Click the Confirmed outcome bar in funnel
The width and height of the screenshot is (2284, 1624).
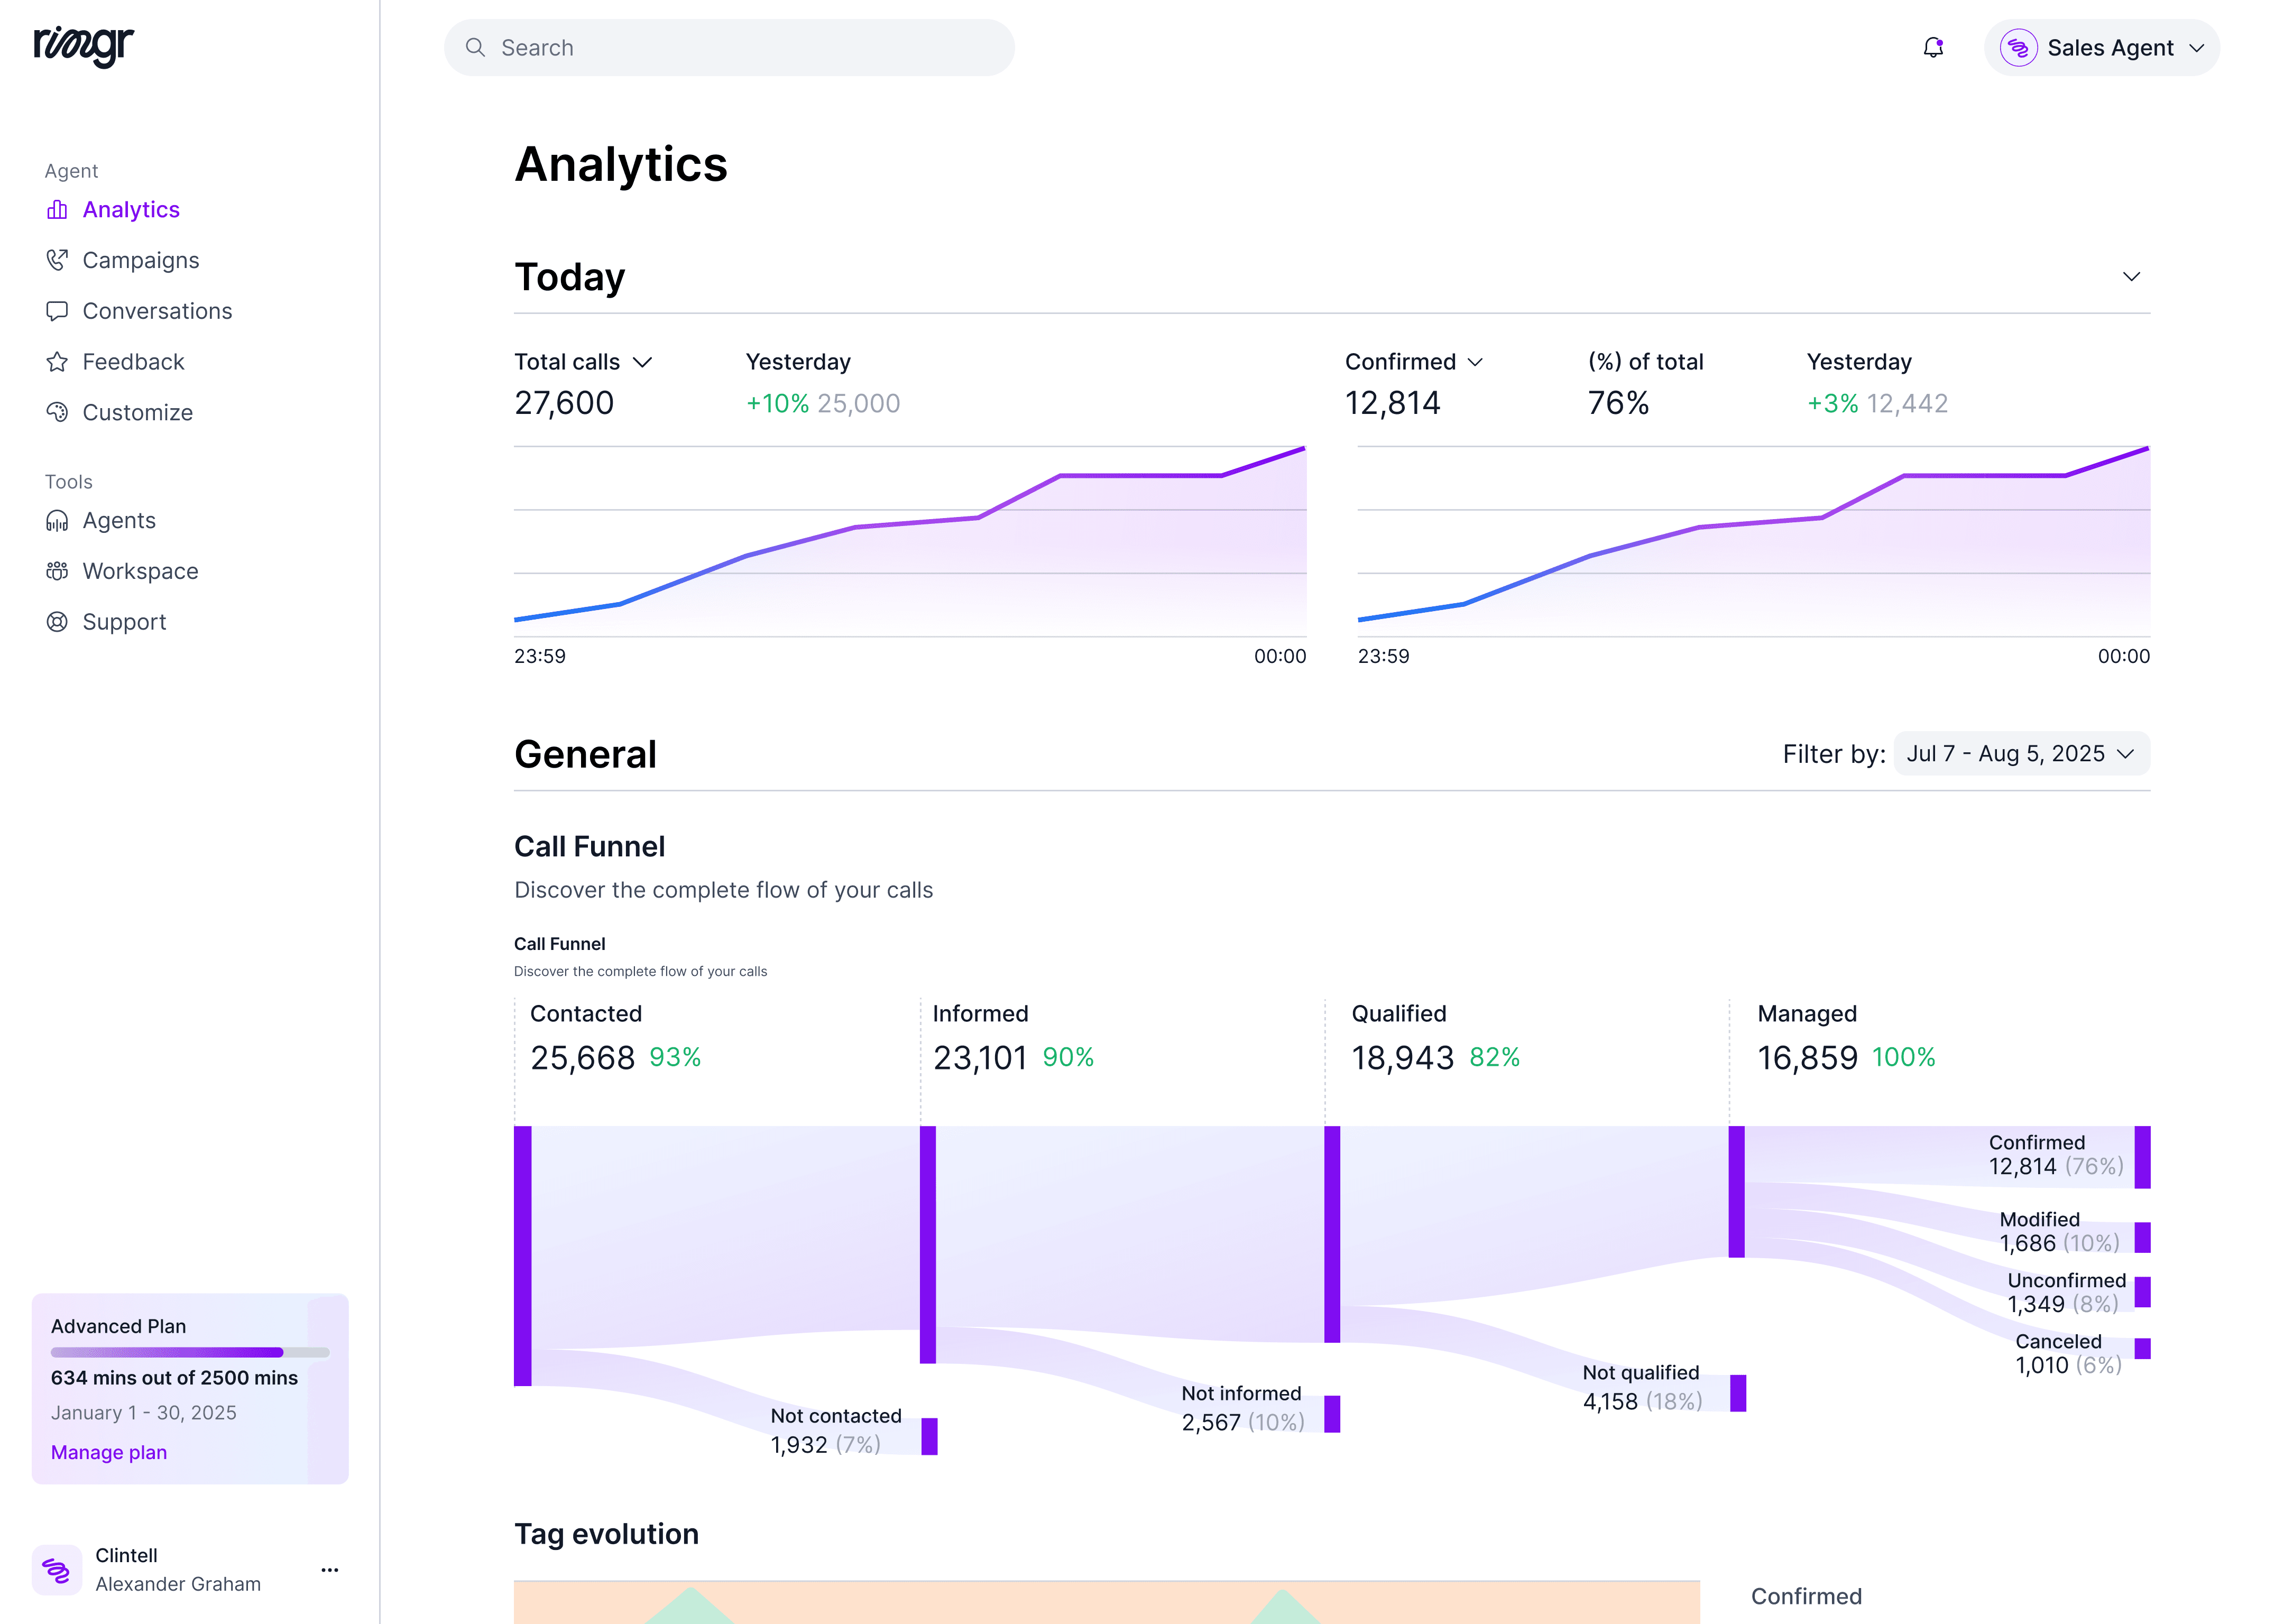tap(2142, 1158)
